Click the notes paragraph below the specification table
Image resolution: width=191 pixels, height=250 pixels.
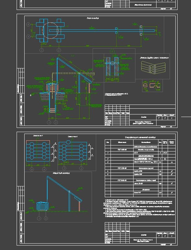pos(140,208)
